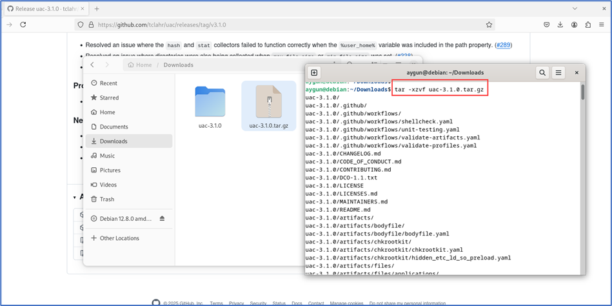Viewport: 612px width, 306px height.
Task: Open a new browser tab
Action: tap(97, 8)
